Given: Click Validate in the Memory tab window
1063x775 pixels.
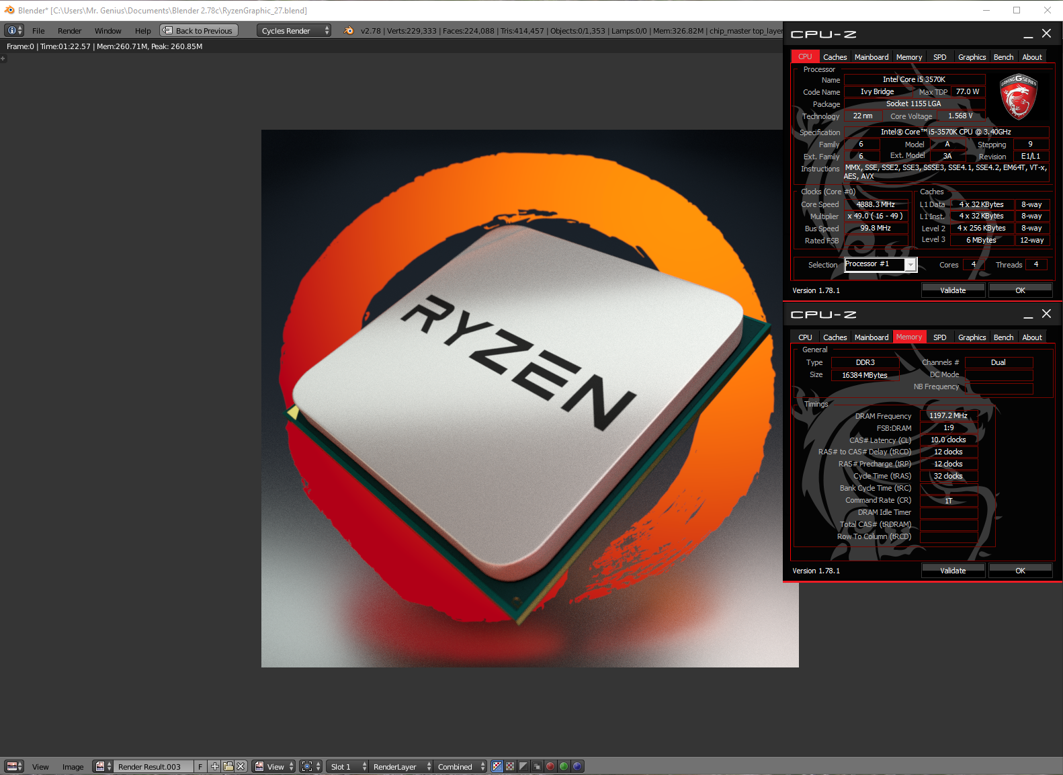Looking at the screenshot, I should (953, 571).
